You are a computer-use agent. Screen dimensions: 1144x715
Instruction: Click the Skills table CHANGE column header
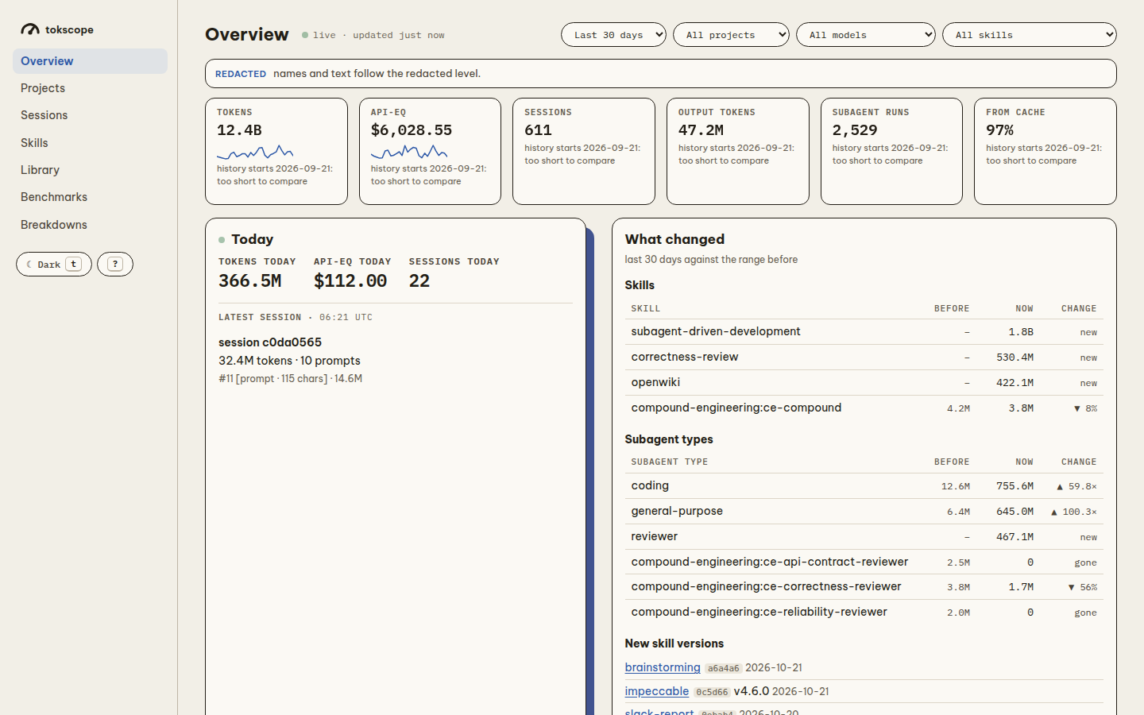(x=1079, y=308)
